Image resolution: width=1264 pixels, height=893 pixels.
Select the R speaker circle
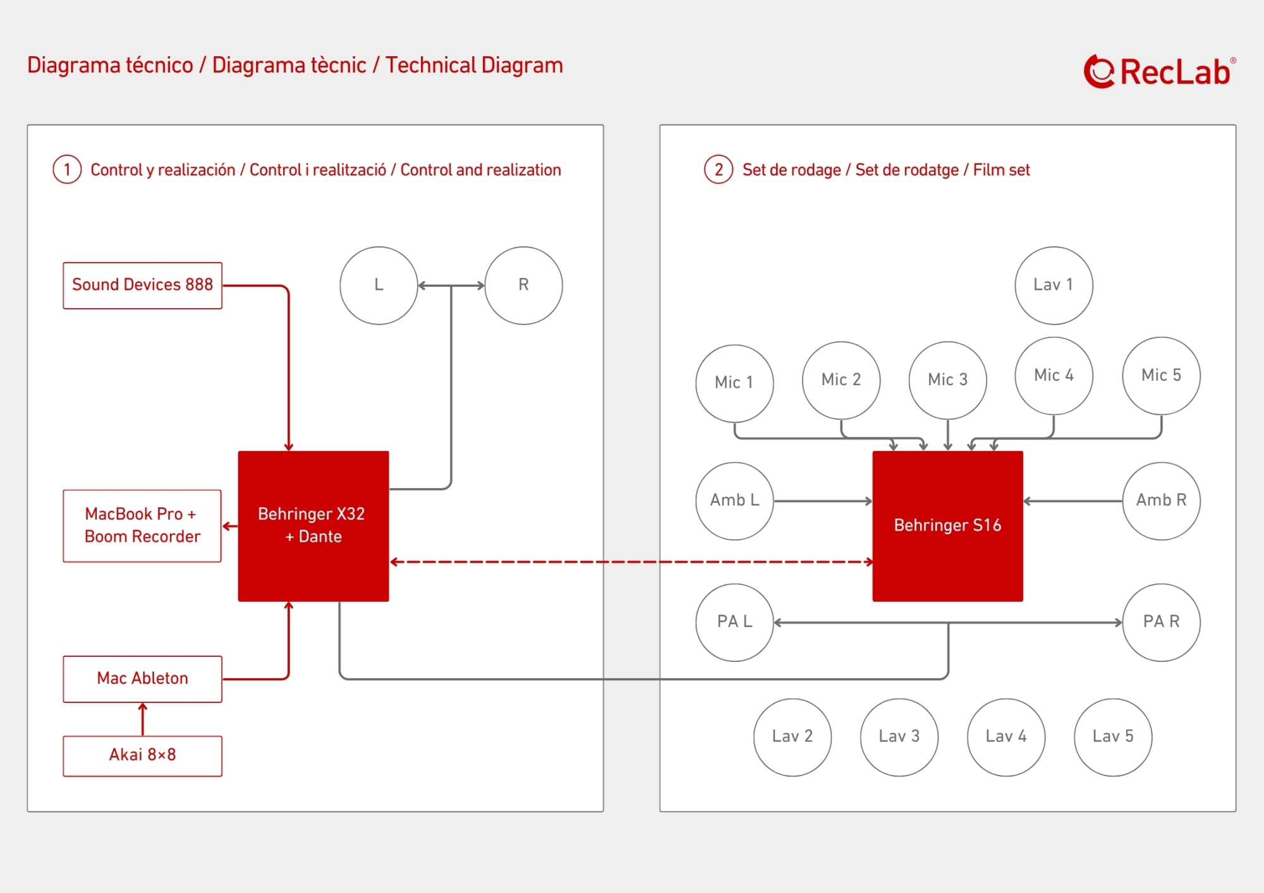click(524, 285)
